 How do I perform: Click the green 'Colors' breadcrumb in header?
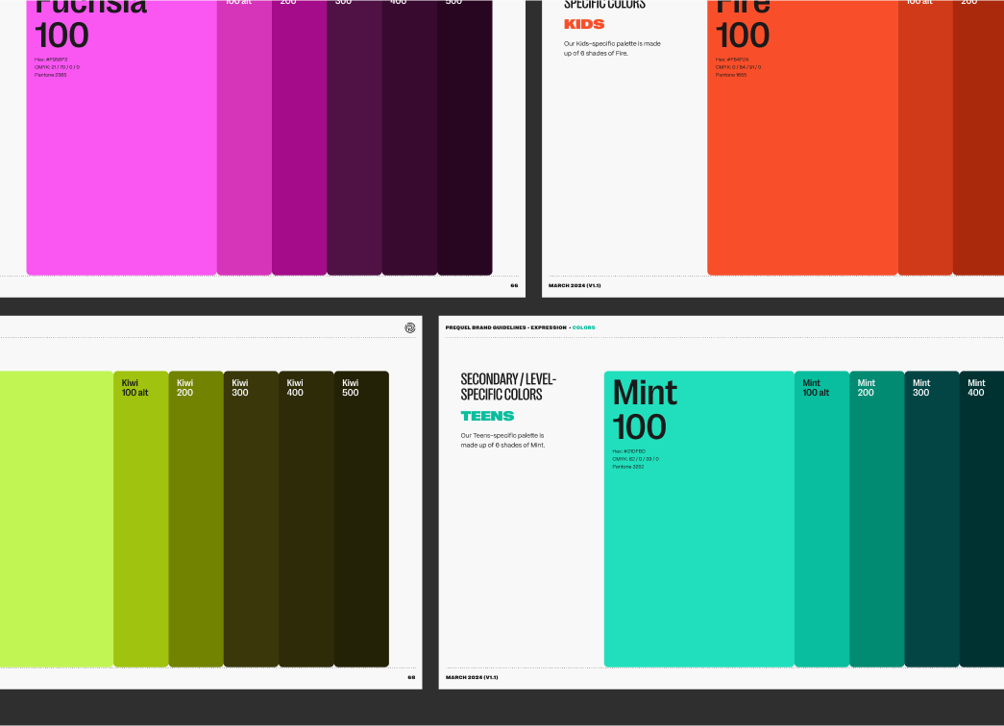(x=583, y=327)
